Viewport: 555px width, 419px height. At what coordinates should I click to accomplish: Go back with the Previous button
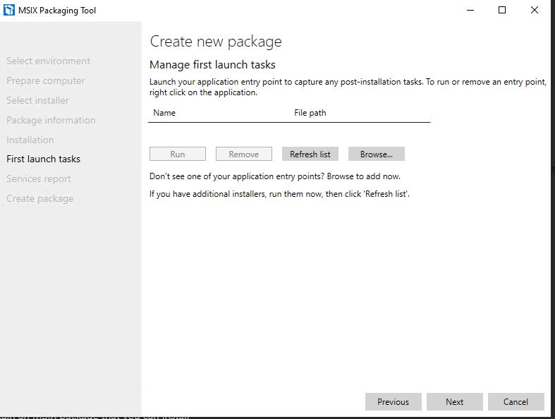point(394,401)
